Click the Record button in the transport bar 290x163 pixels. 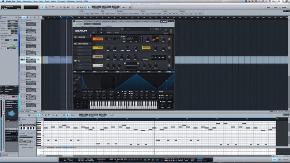153,160
